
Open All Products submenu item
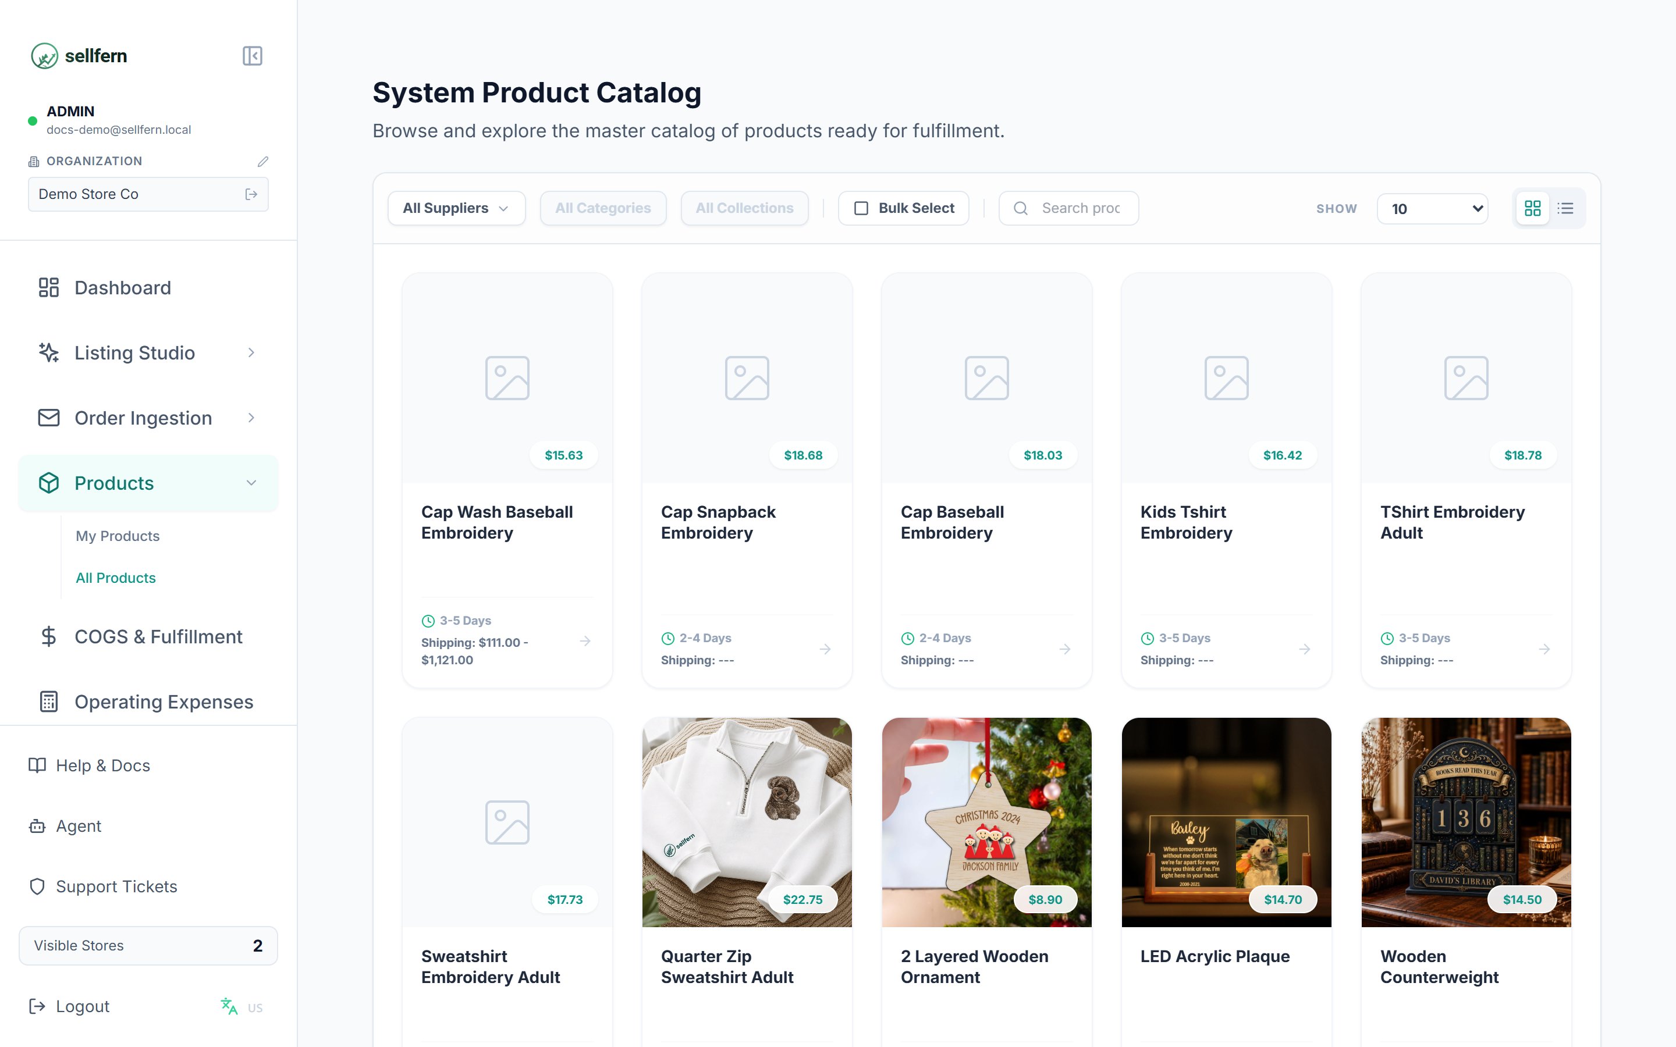116,578
